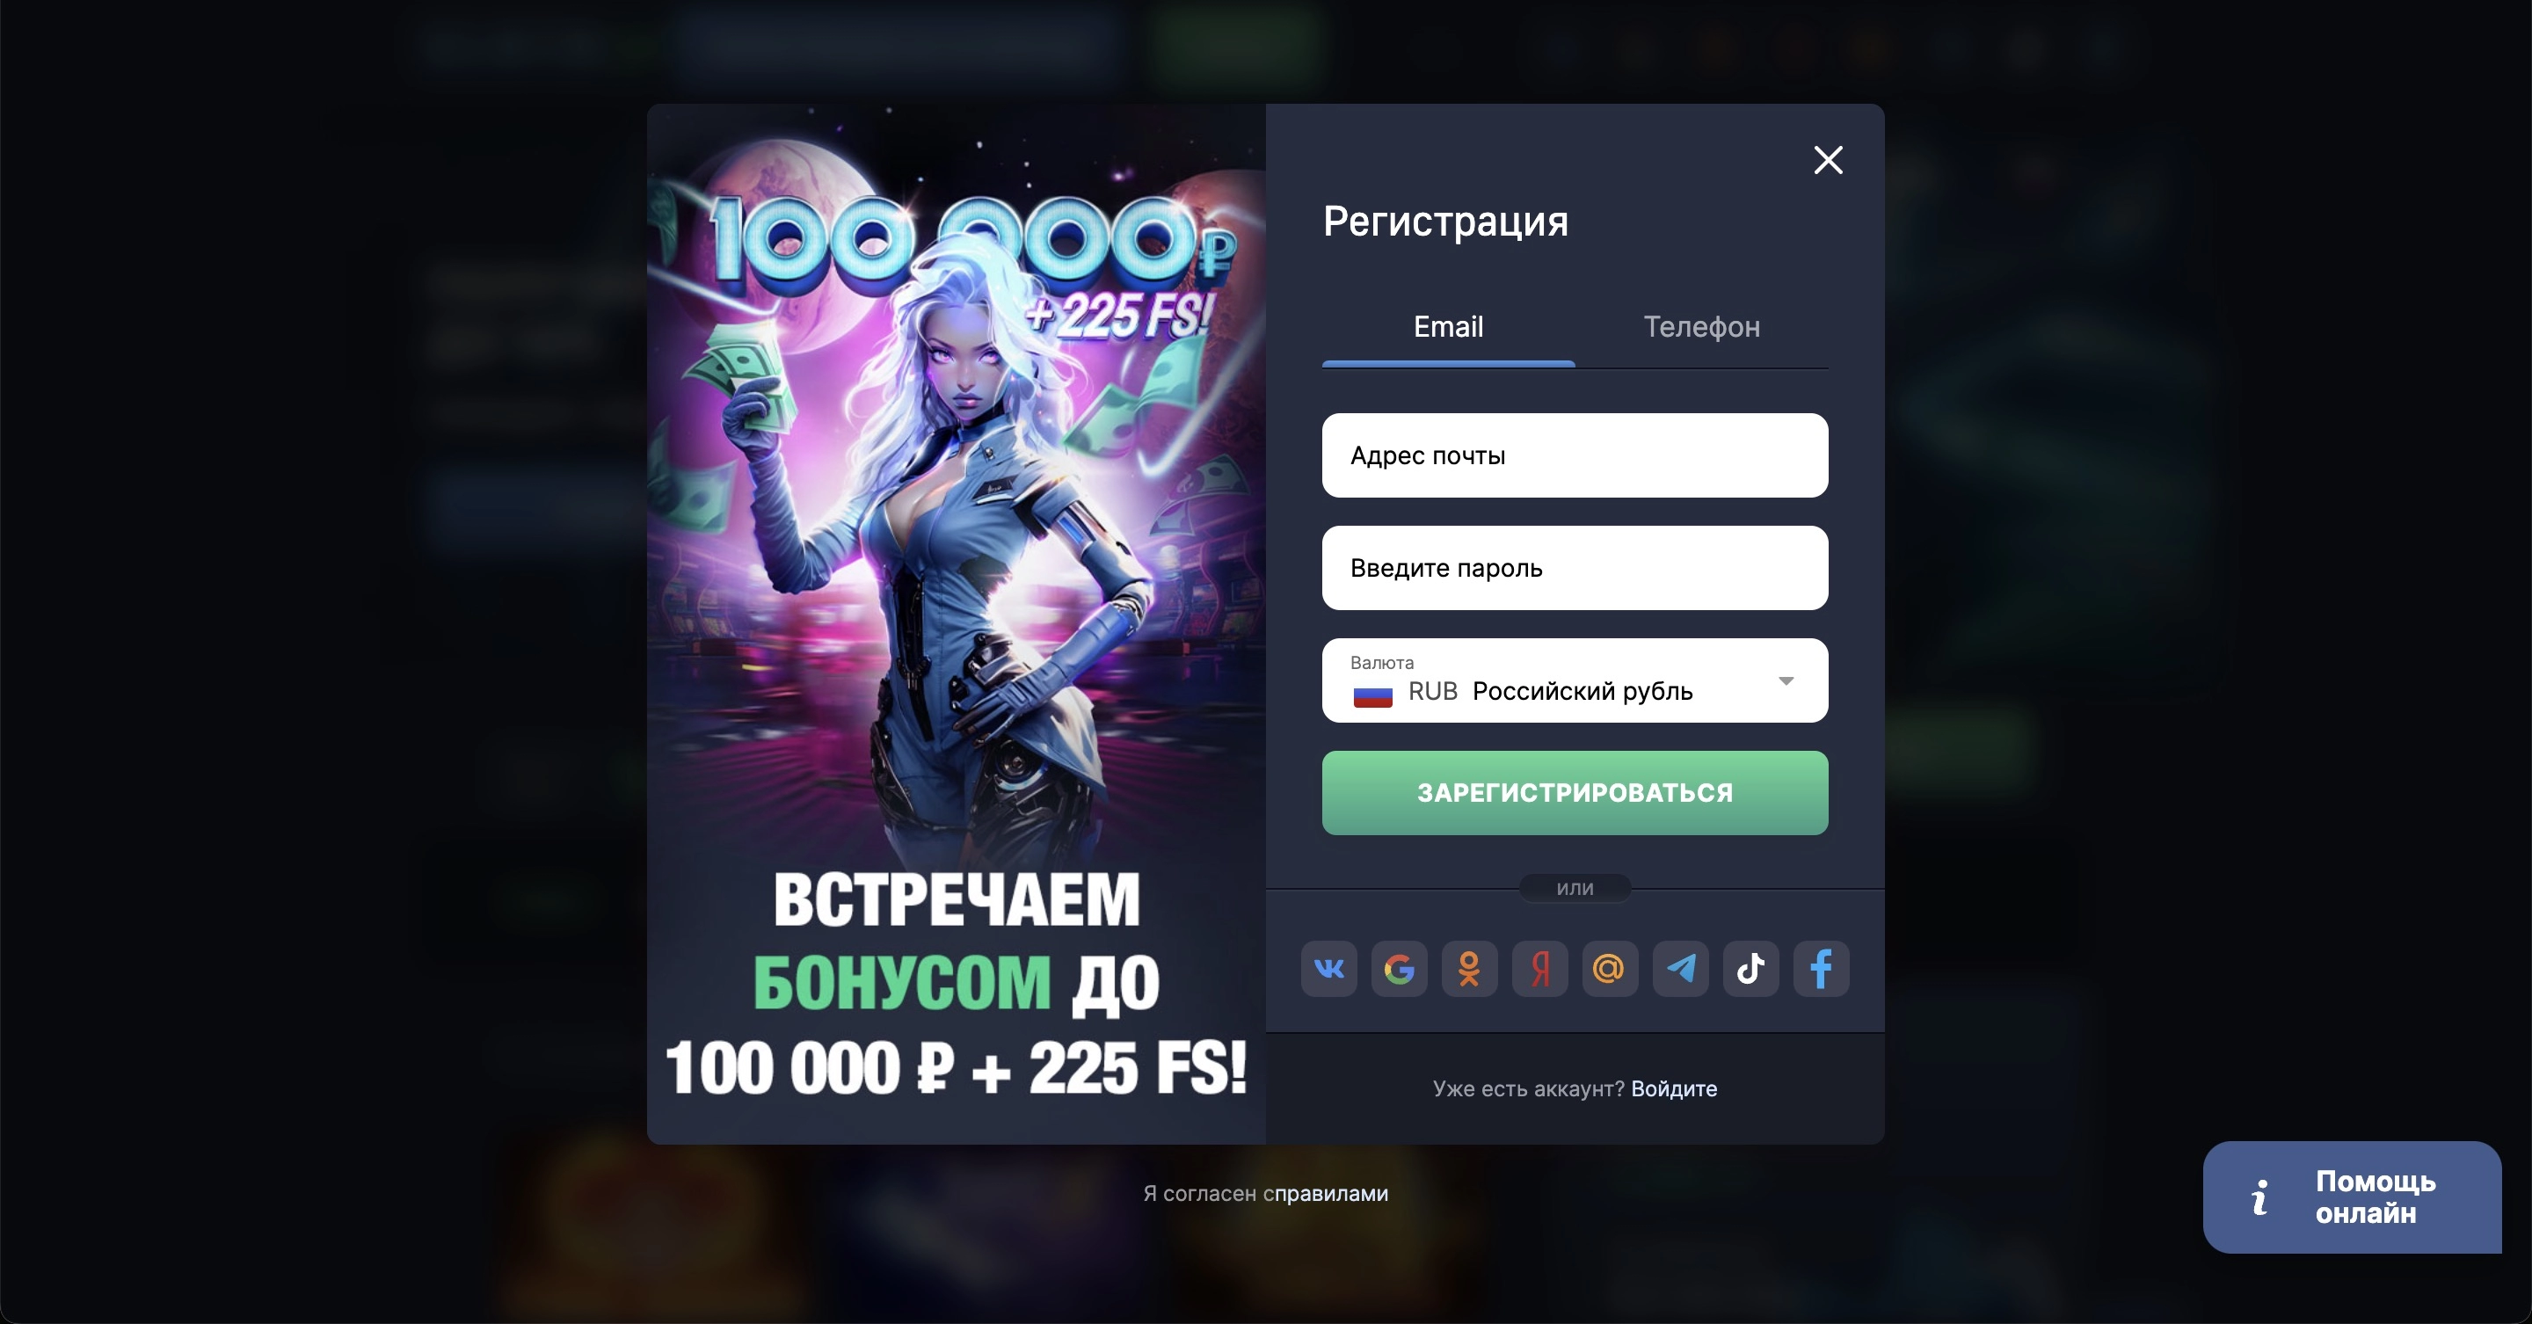Use the Mail.ru @ icon
2532x1324 pixels.
click(1610, 969)
